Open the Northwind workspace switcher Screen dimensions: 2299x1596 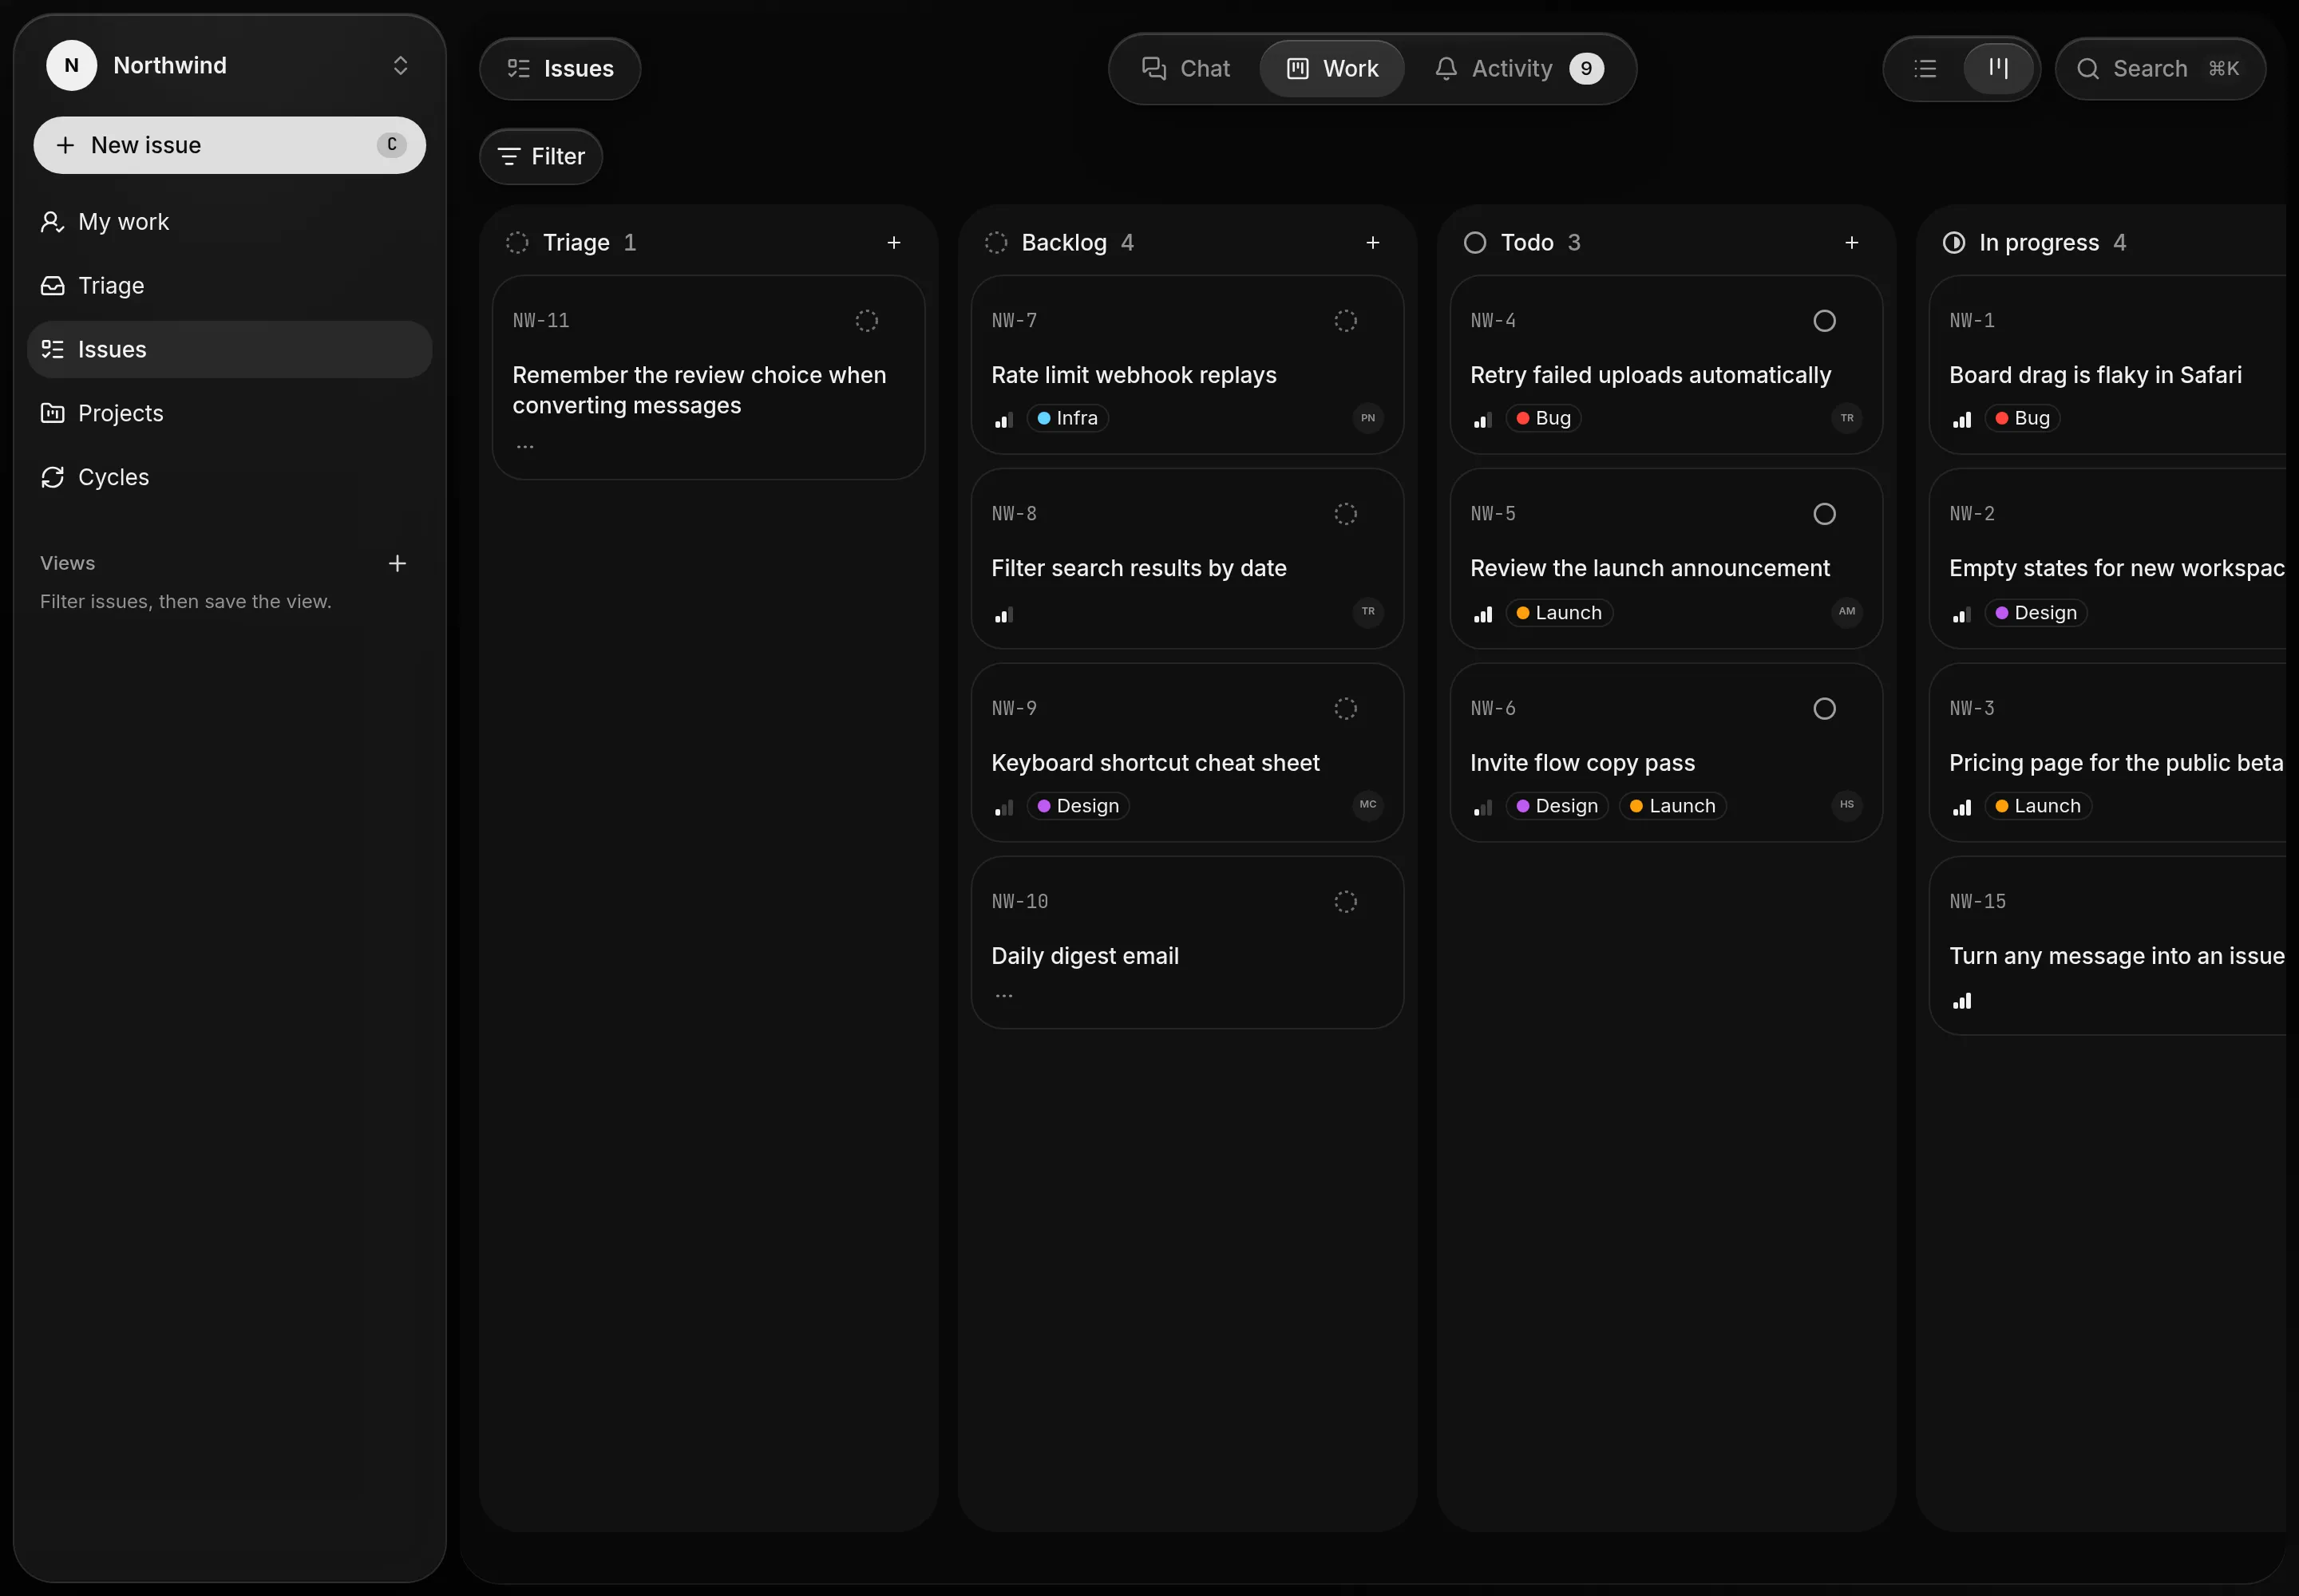[x=230, y=65]
